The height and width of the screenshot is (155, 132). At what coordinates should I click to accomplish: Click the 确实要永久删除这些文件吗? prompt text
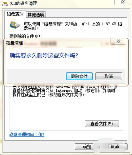[x=44, y=55]
